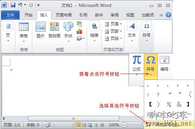Image resolution: width=195 pixels, height=129 pixels.
Task: Click the Word application icon in title bar
Action: pyautogui.click(x=4, y=5)
